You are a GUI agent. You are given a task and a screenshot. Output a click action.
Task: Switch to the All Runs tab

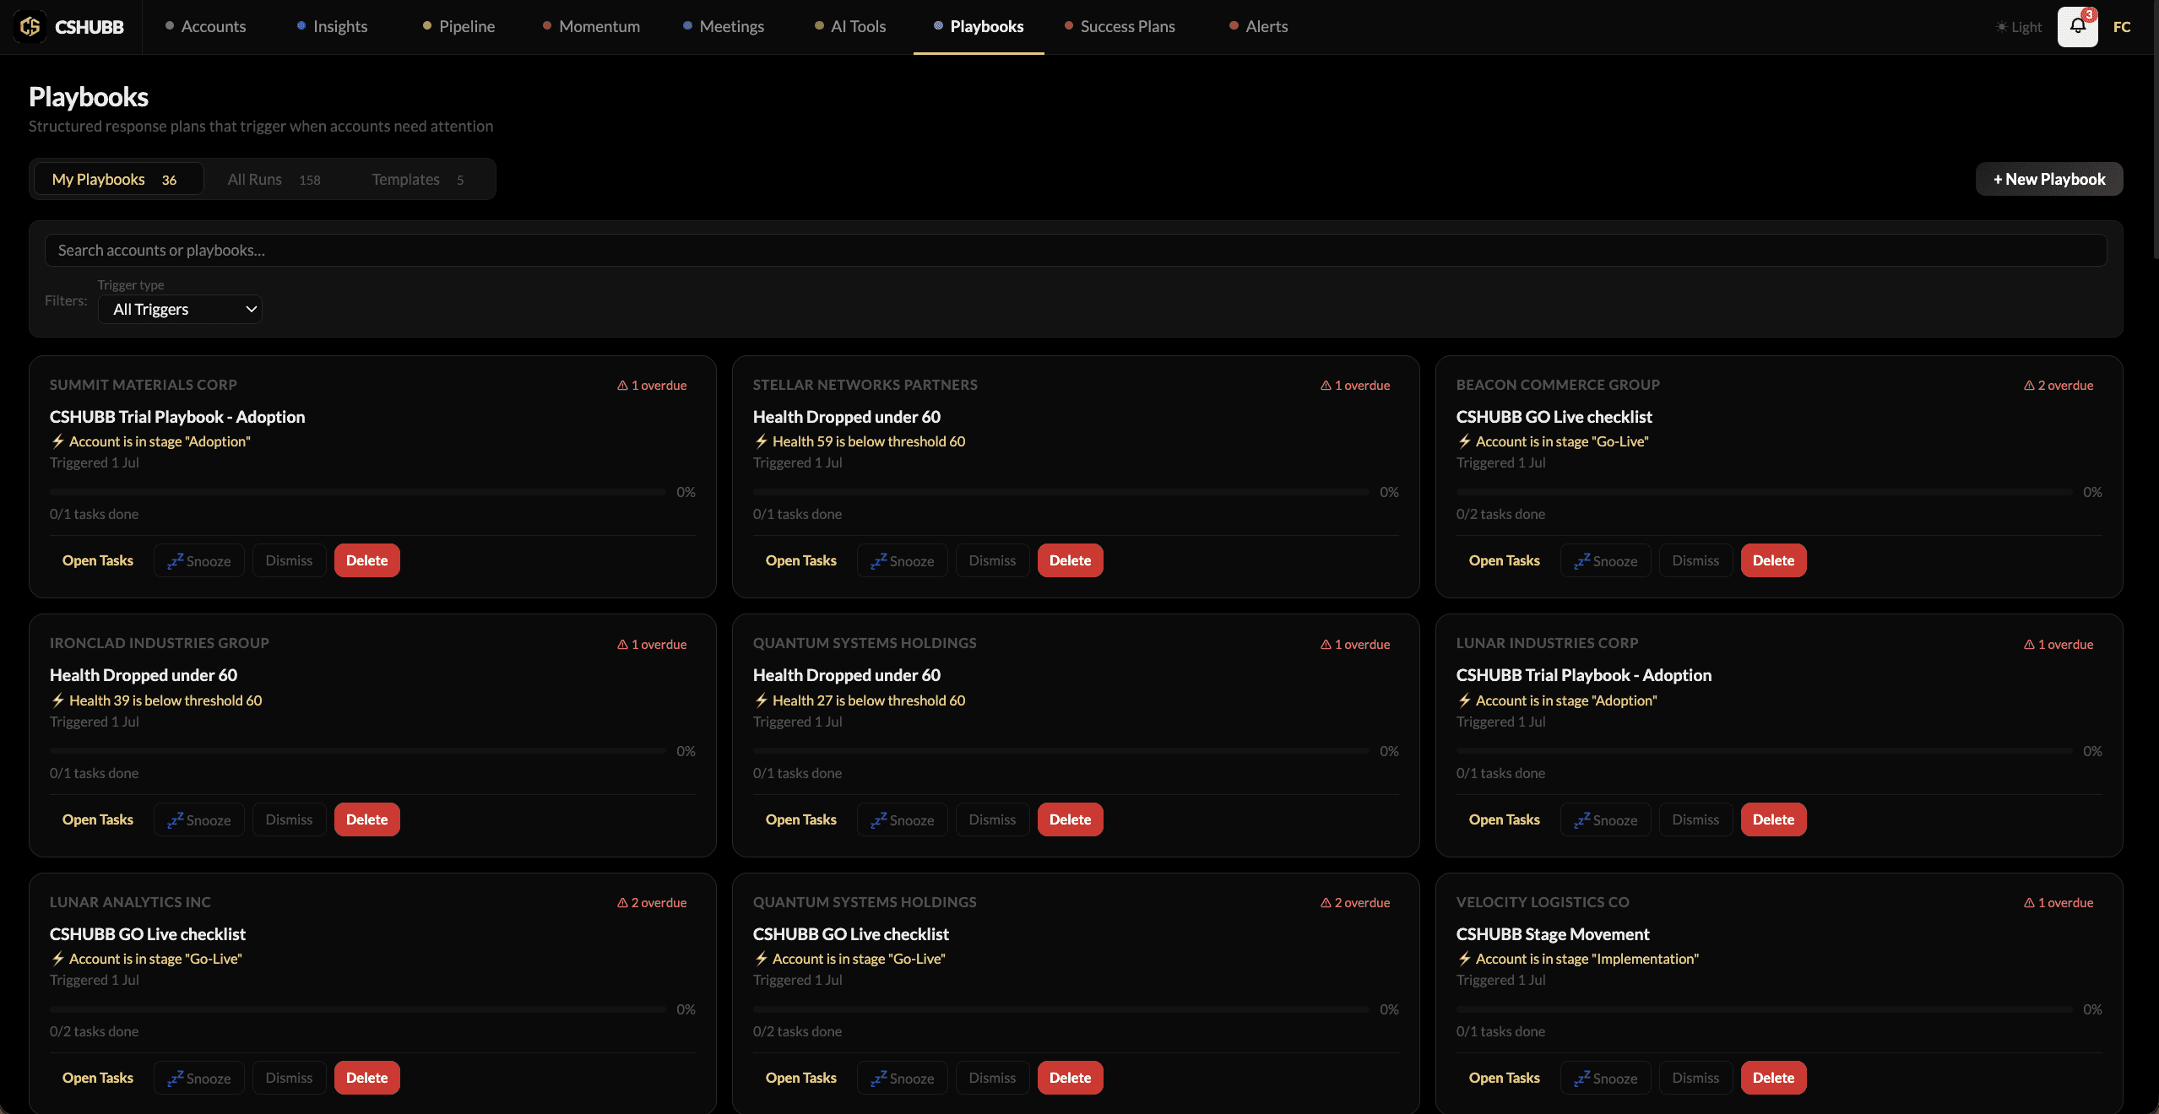[x=274, y=180]
